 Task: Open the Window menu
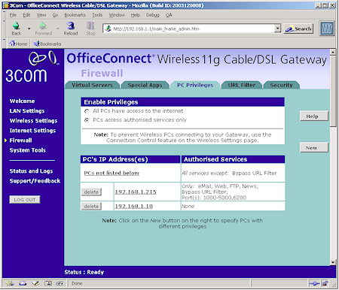[117, 15]
